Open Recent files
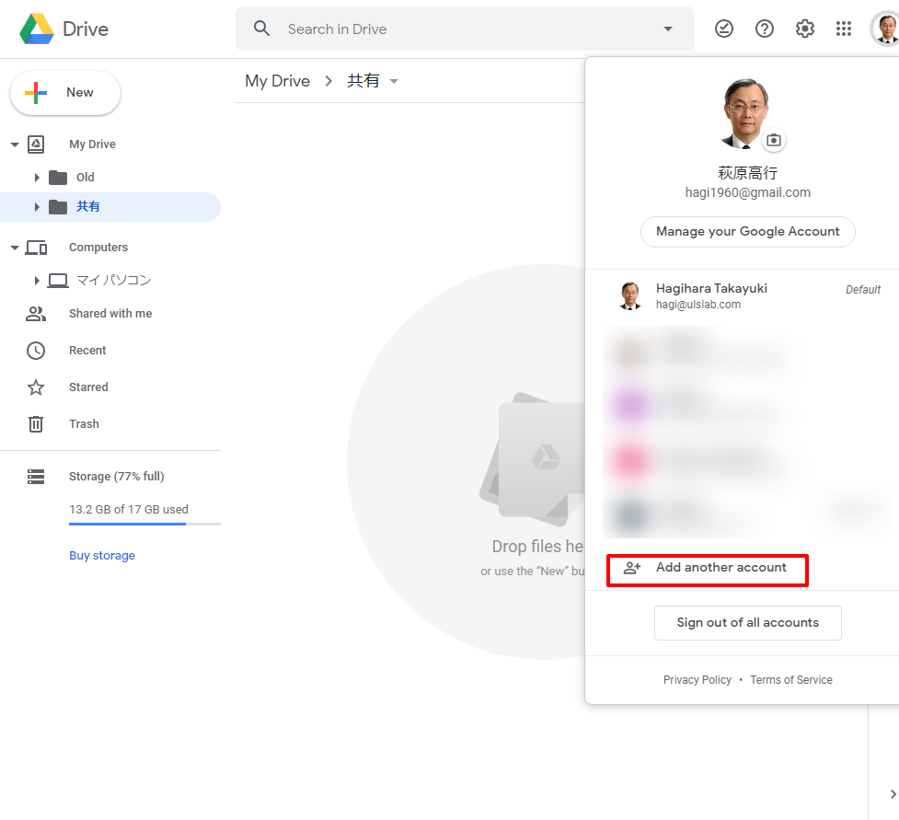The image size is (899, 820). pyautogui.click(x=87, y=351)
